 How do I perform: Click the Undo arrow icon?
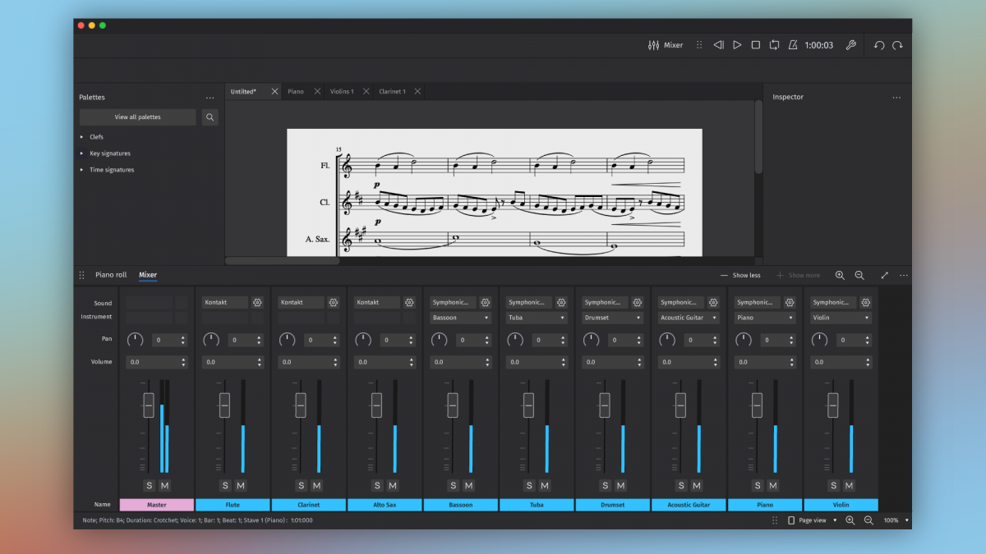(879, 45)
